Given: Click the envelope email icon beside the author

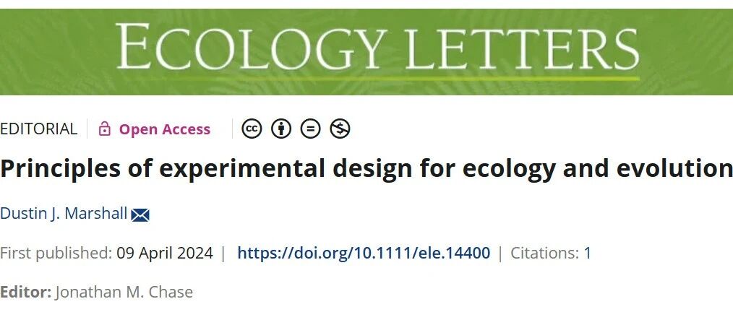Looking at the screenshot, I should coord(140,214).
